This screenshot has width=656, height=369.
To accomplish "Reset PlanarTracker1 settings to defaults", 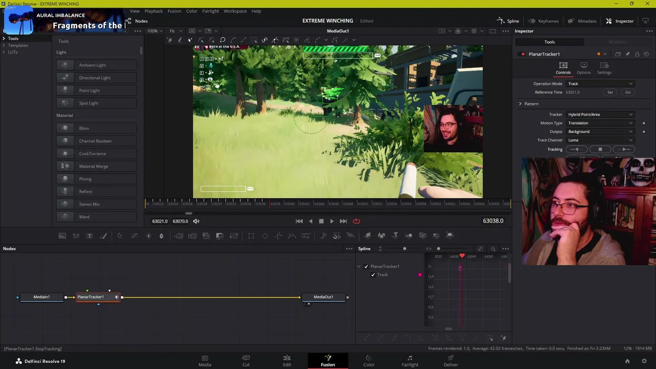I will (x=646, y=54).
